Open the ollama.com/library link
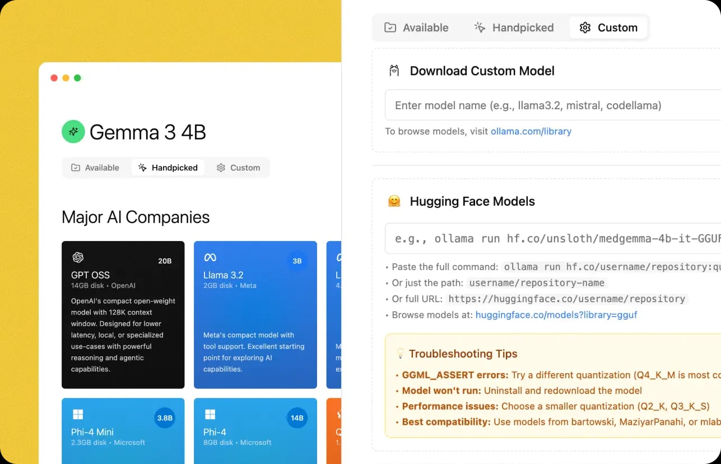The image size is (721, 464). point(531,131)
